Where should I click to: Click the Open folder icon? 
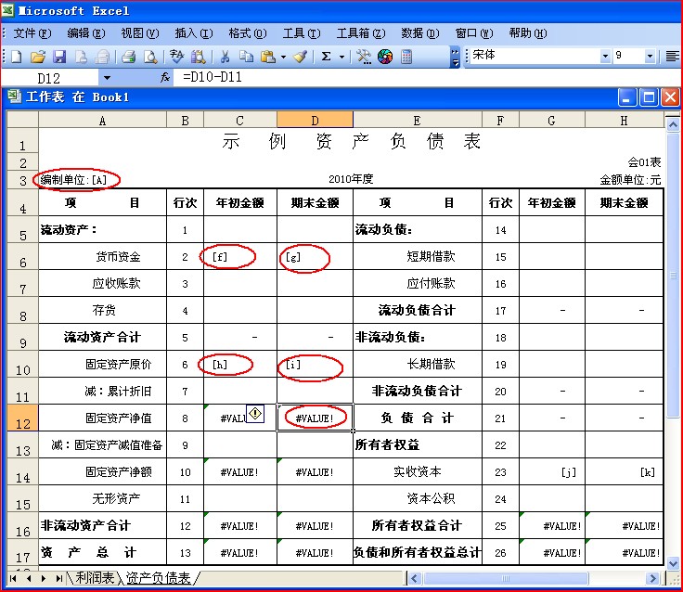click(x=37, y=57)
